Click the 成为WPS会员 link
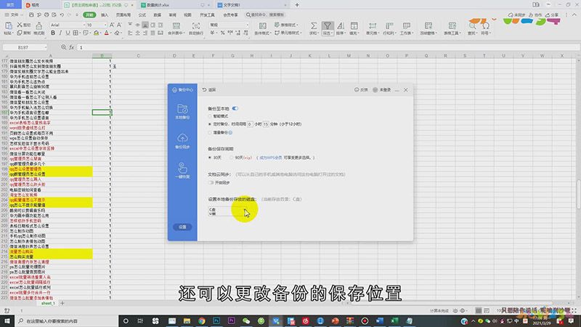The height and width of the screenshot is (327, 581). click(x=270, y=158)
